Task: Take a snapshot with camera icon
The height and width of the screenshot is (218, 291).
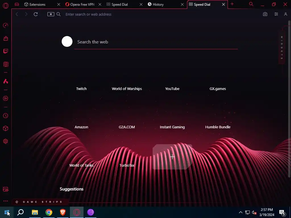Action: (265, 14)
